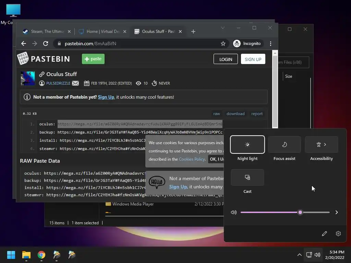Open File Explorer from the taskbar

point(26,255)
